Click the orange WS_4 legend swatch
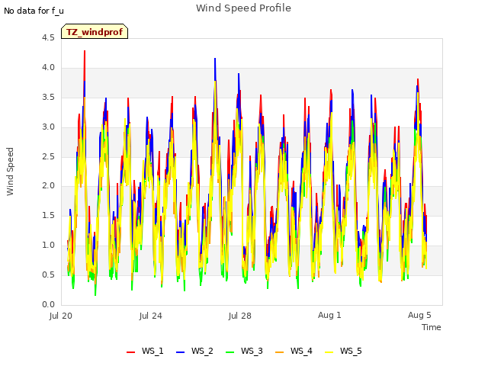Screen dimensions: 488x366 click(x=280, y=352)
